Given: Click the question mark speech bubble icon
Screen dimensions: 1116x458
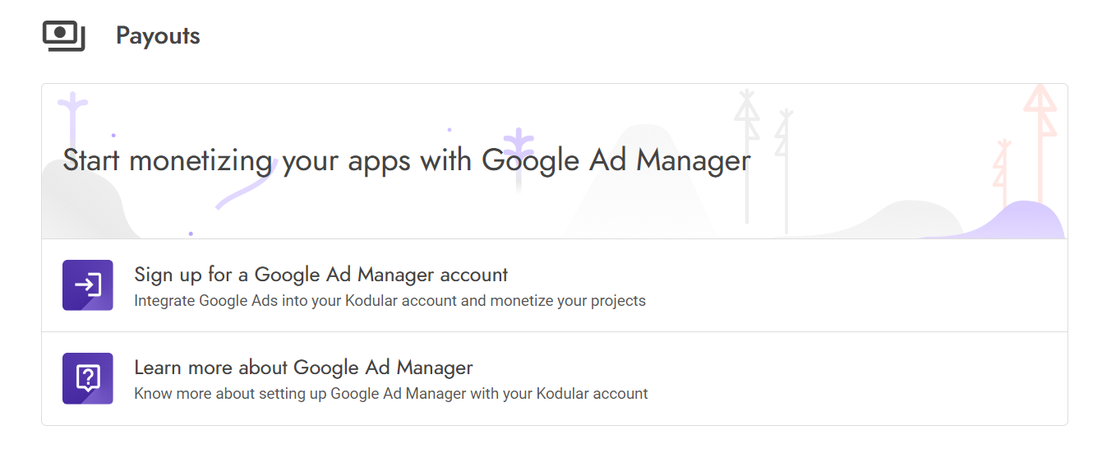Looking at the screenshot, I should tap(87, 378).
